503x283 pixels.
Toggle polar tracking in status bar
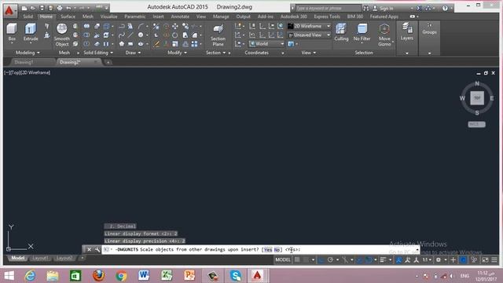coord(330,260)
